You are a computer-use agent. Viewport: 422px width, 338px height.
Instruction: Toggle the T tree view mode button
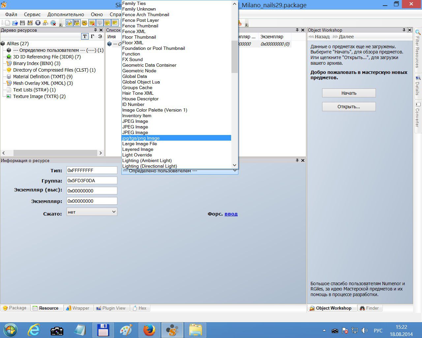85,37
